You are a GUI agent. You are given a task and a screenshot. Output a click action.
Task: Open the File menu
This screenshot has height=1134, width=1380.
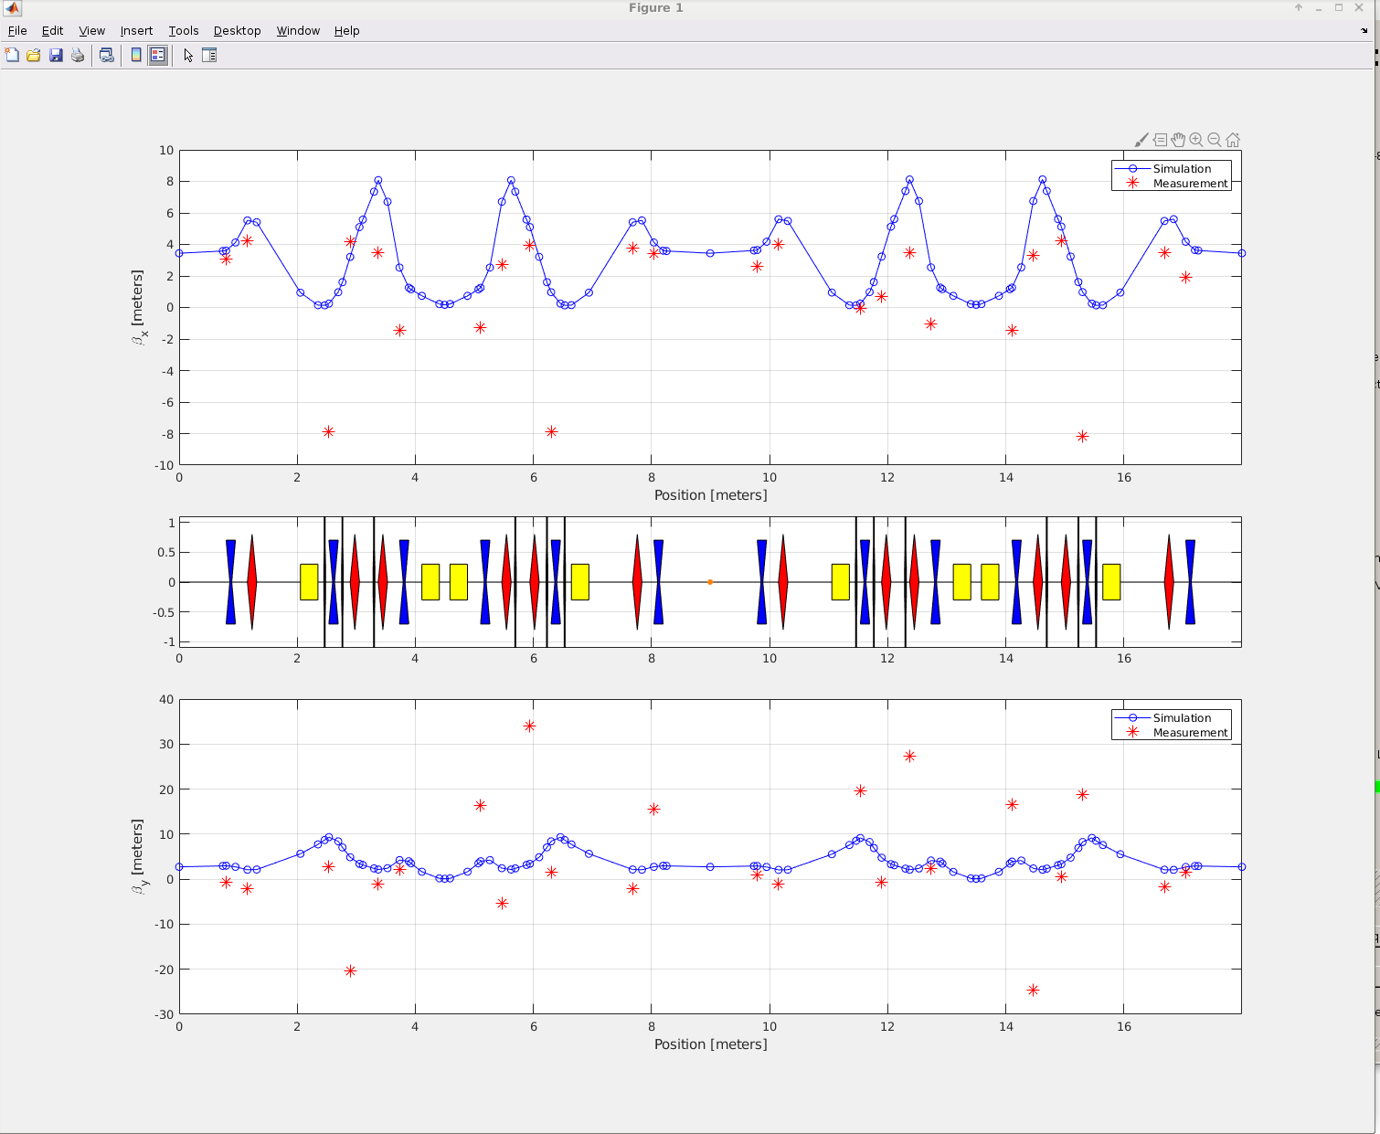17,30
